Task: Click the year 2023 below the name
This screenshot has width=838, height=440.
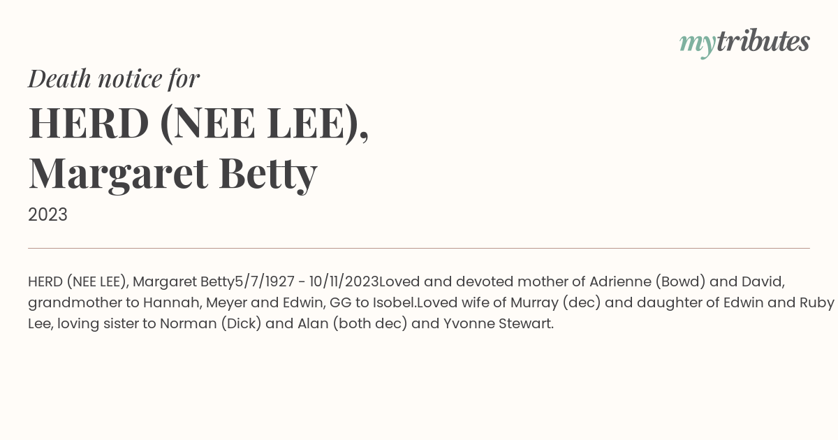Action: [x=47, y=214]
